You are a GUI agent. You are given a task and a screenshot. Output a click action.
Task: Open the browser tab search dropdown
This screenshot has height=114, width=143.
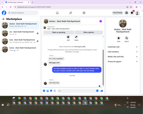pyautogui.click(x=2, y=2)
